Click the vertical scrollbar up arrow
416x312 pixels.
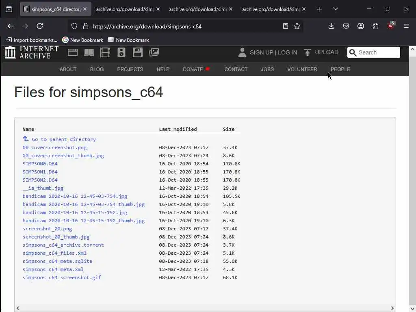(412, 49)
